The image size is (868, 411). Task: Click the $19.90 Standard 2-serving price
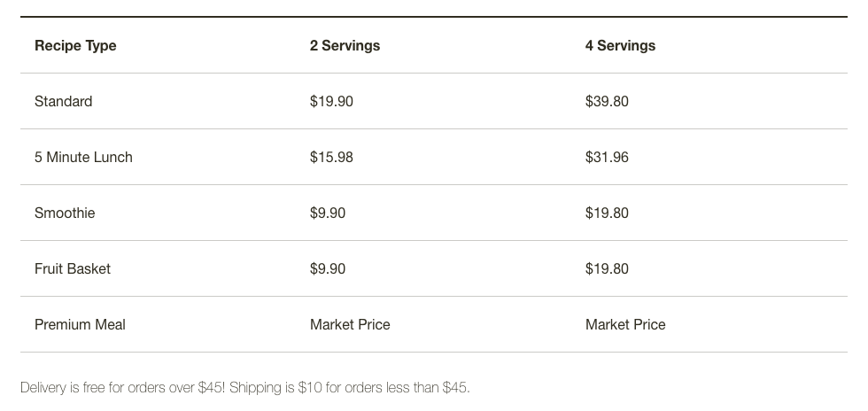click(331, 101)
